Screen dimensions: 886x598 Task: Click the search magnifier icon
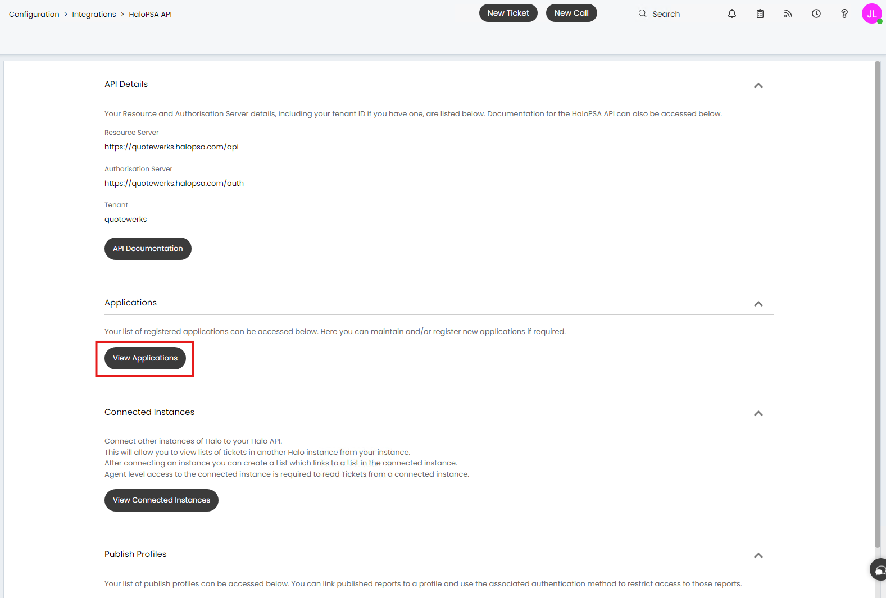tap(642, 13)
